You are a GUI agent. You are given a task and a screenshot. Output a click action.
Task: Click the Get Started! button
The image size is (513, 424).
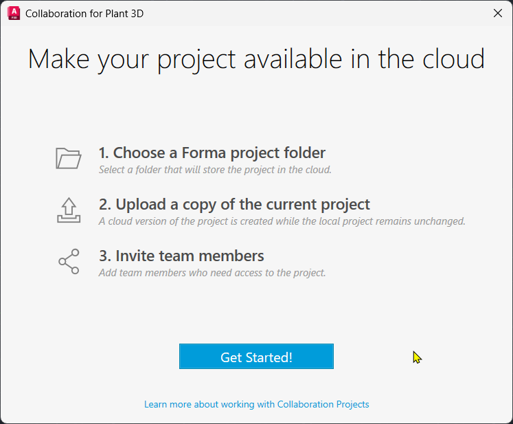(x=256, y=356)
